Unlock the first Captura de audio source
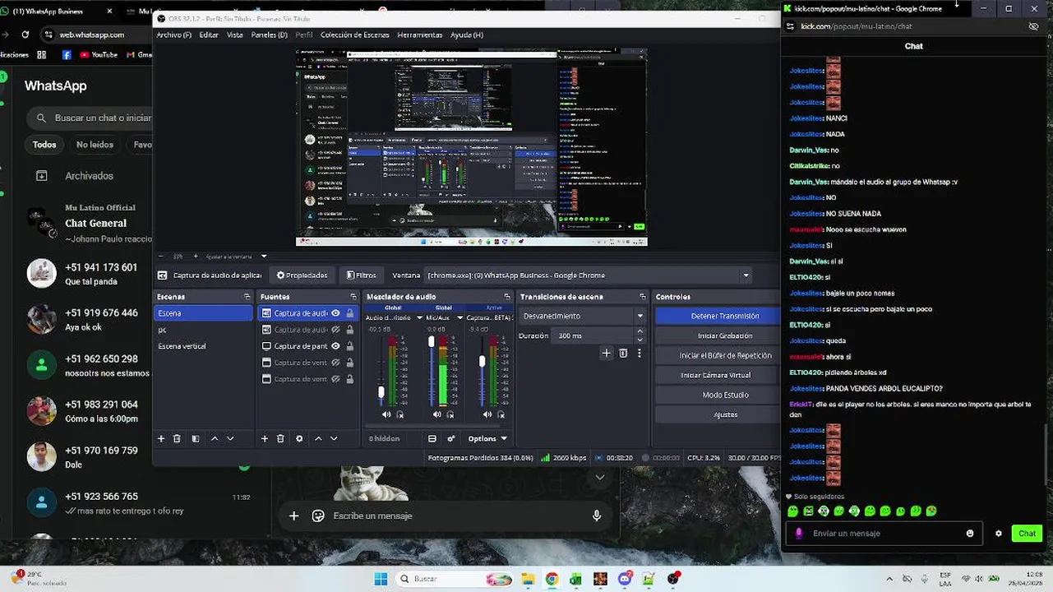 tap(350, 313)
